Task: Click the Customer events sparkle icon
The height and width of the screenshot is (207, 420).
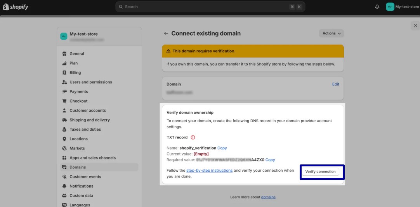Action: pyautogui.click(x=64, y=177)
